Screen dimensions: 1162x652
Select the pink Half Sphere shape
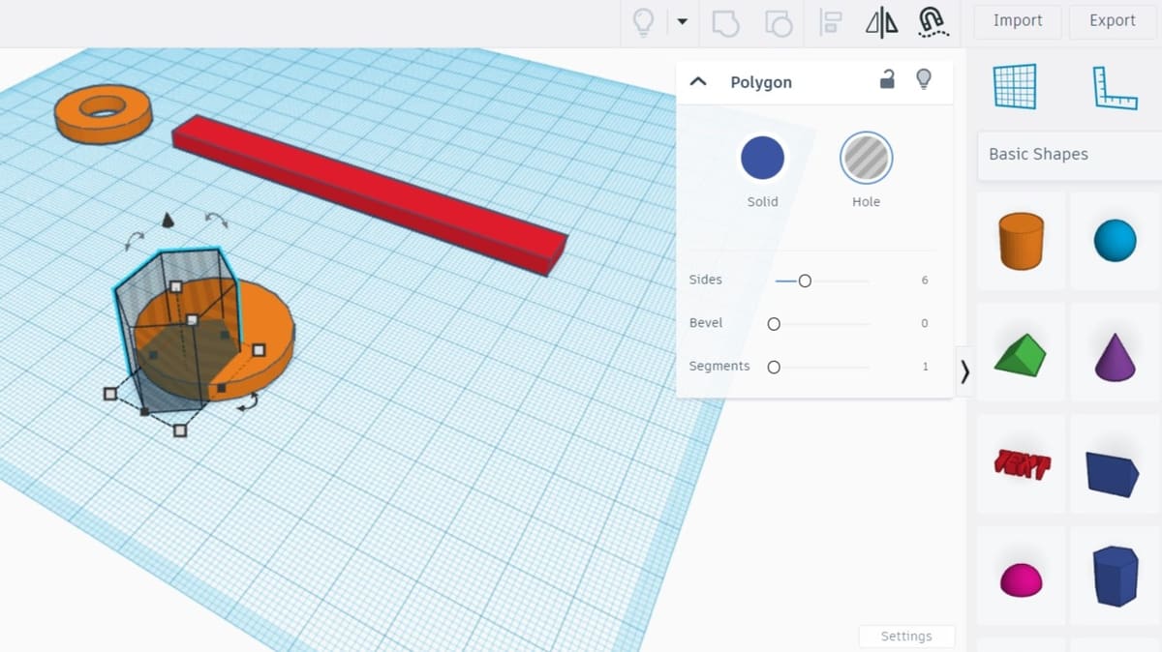point(1021,580)
